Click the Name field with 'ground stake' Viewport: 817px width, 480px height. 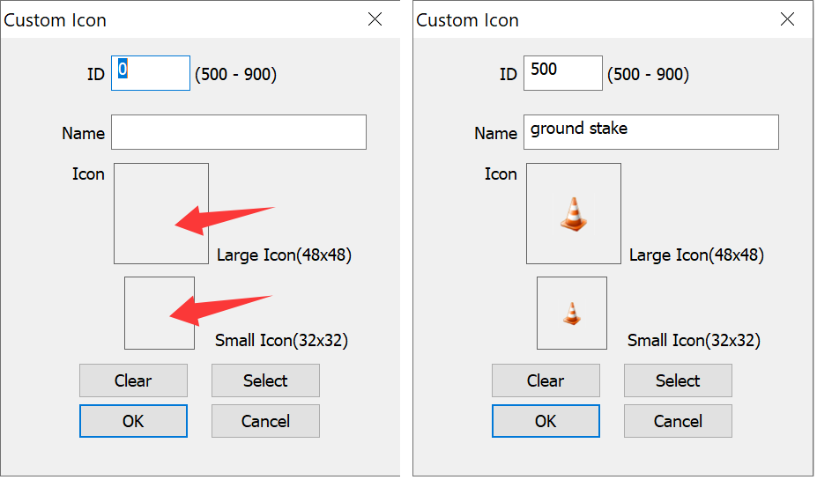coord(651,132)
